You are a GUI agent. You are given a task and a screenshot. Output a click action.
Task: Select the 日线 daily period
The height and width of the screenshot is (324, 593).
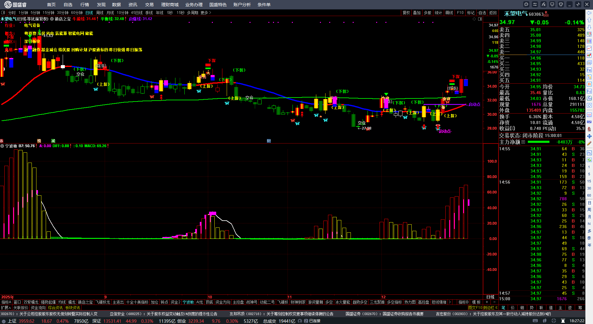(x=89, y=13)
